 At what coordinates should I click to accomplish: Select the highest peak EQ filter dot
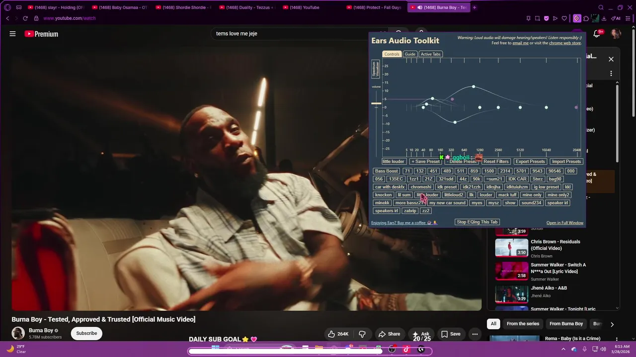(474, 87)
